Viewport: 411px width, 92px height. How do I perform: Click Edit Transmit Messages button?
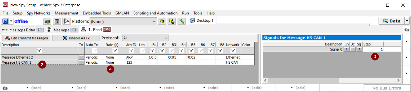click(x=27, y=38)
